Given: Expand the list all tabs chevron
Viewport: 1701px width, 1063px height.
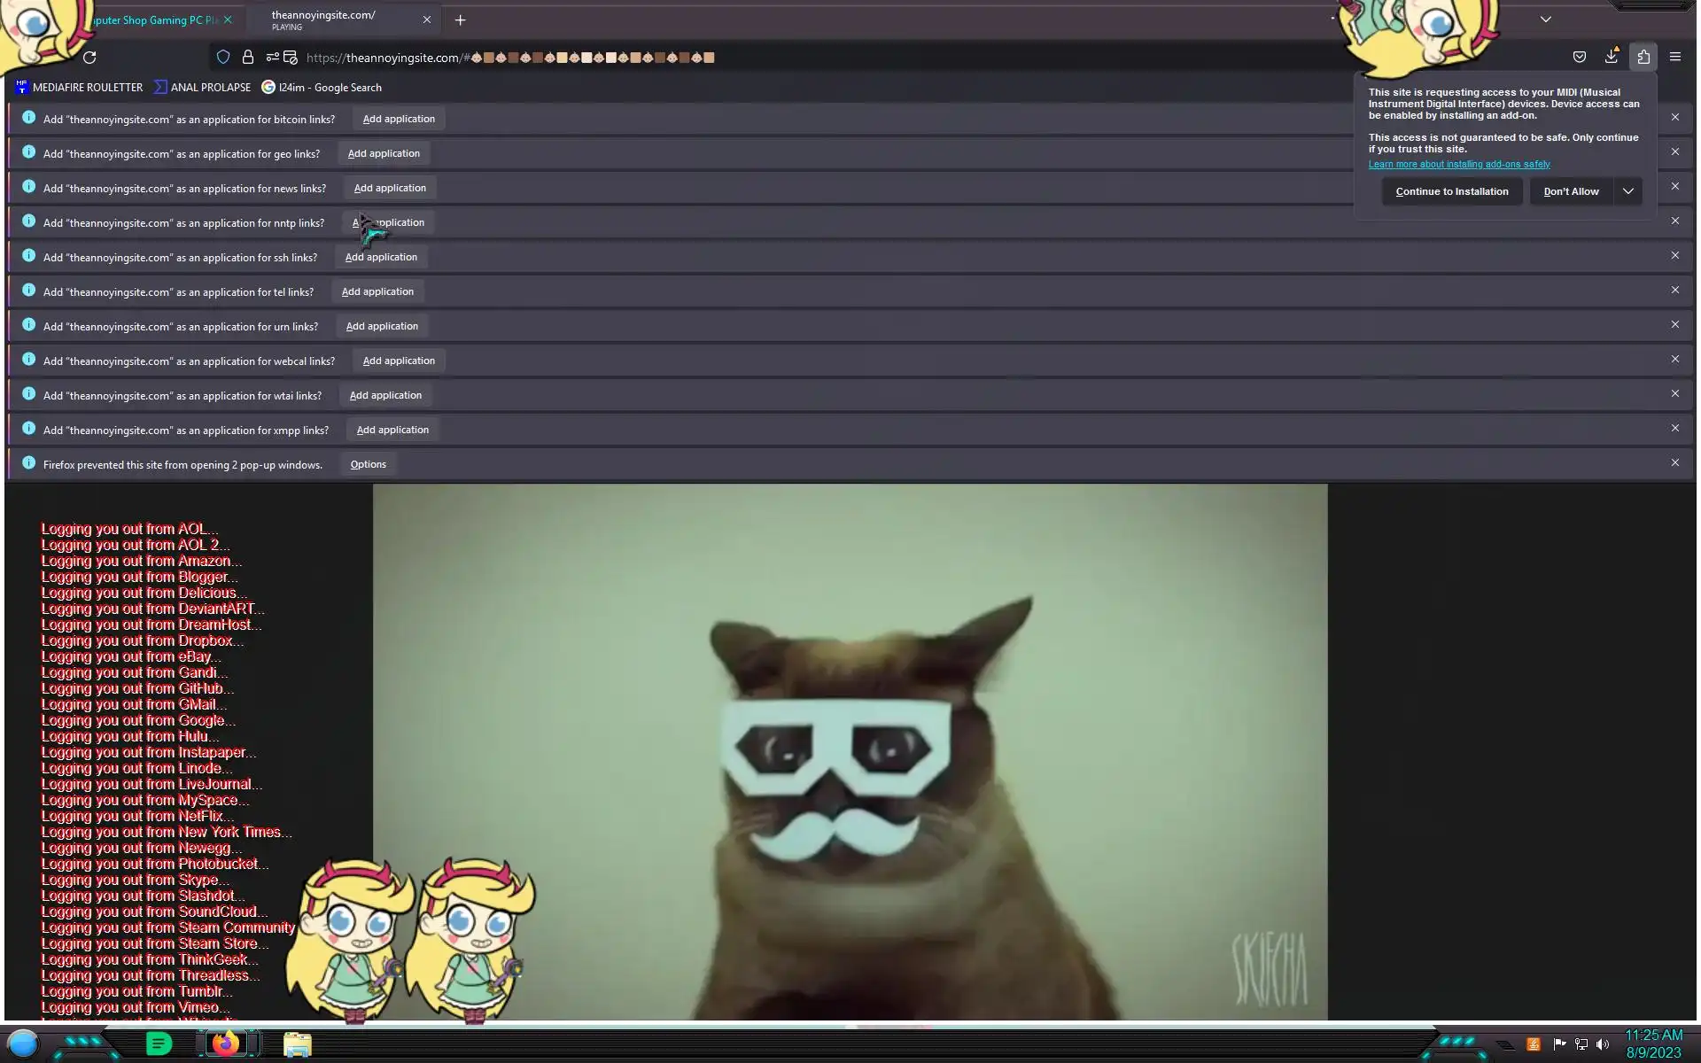Looking at the screenshot, I should click(x=1545, y=19).
